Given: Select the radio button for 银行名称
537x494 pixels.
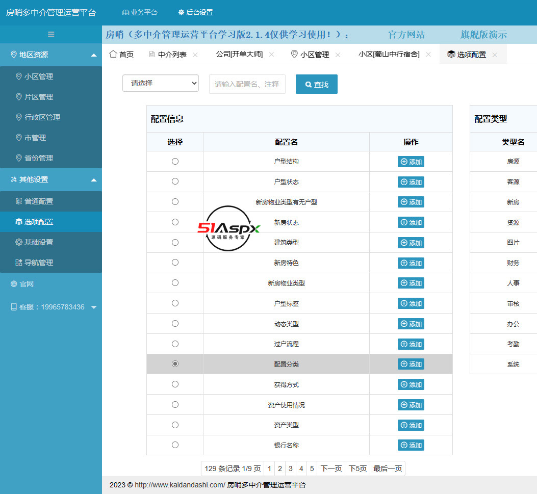Looking at the screenshot, I should click(x=175, y=445).
